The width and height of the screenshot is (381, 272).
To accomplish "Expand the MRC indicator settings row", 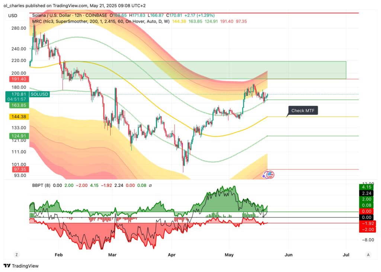I will [x=36, y=22].
